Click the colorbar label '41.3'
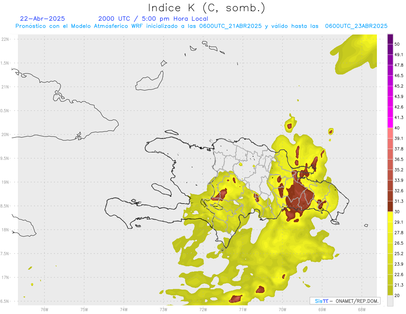This screenshot has height=314, width=406. pos(399,118)
